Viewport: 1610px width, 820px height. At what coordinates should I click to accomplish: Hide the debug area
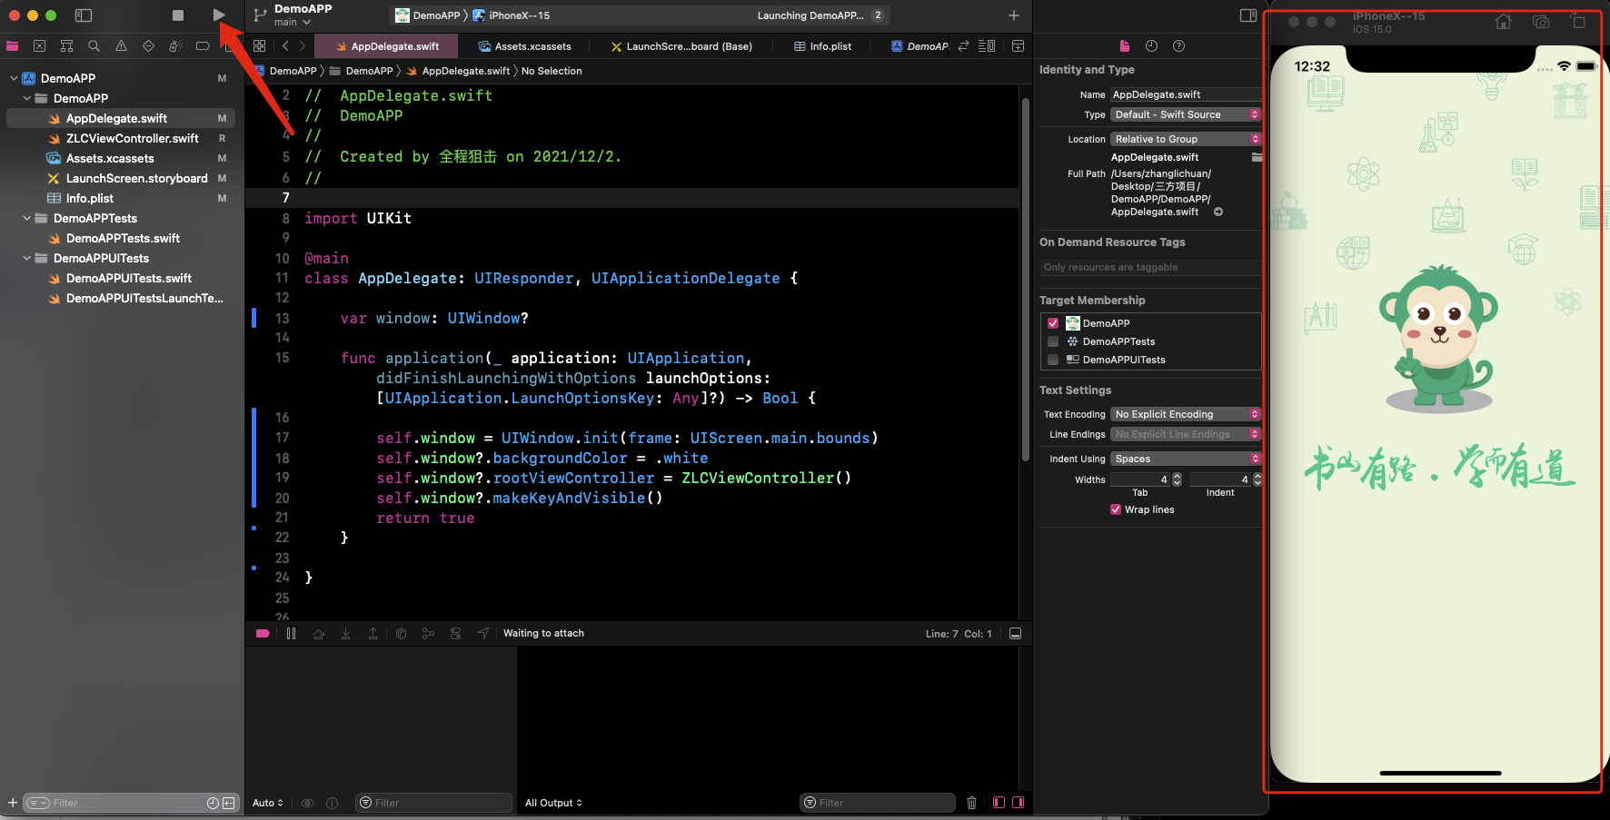point(1016,634)
